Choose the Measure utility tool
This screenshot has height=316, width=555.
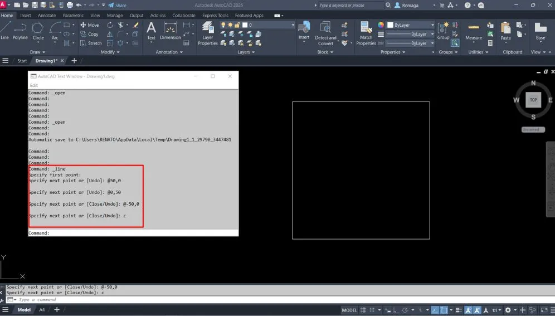point(474,31)
